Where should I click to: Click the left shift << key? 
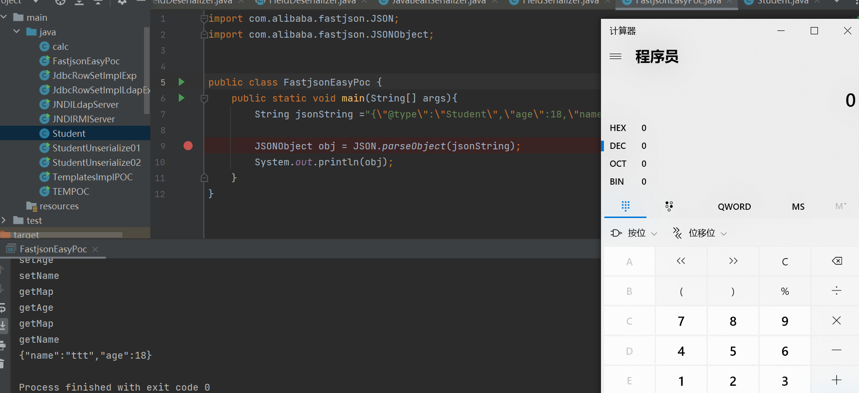681,261
